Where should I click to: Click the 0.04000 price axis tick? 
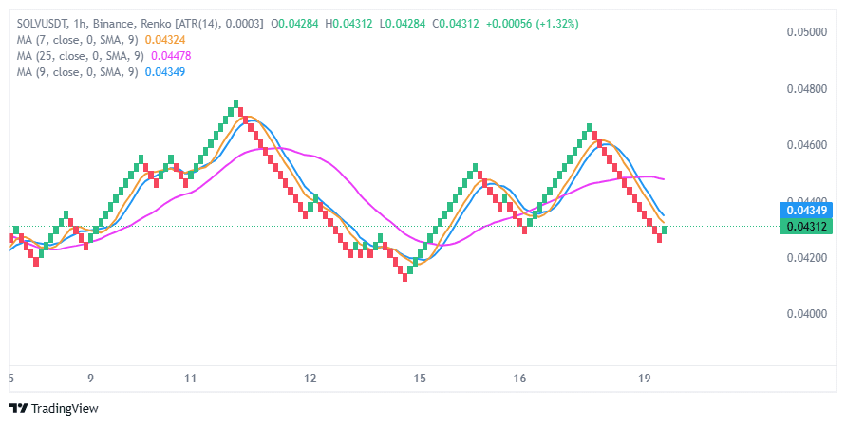807,314
